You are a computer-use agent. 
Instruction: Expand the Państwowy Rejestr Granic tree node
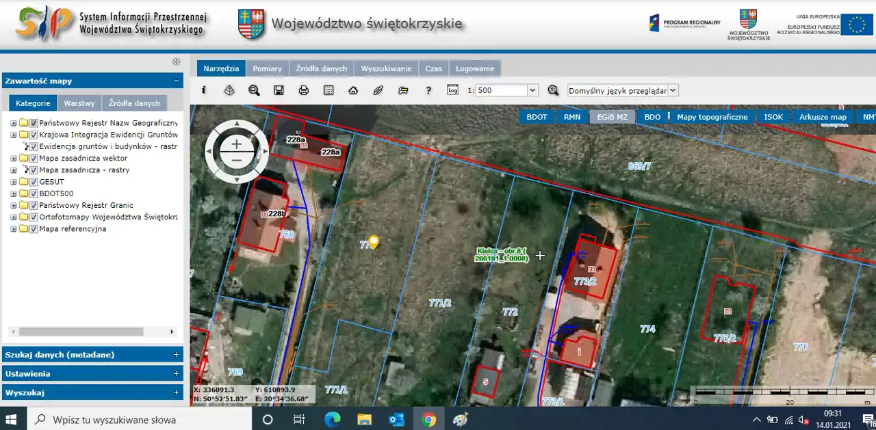tap(13, 205)
